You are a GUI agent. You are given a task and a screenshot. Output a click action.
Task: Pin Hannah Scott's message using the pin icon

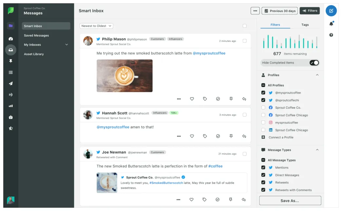pos(231,136)
